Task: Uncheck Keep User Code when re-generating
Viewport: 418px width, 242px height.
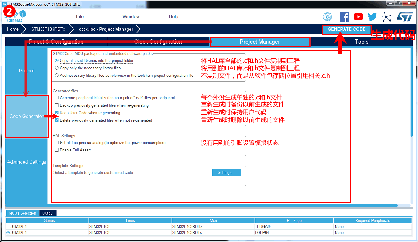Action: pos(57,113)
